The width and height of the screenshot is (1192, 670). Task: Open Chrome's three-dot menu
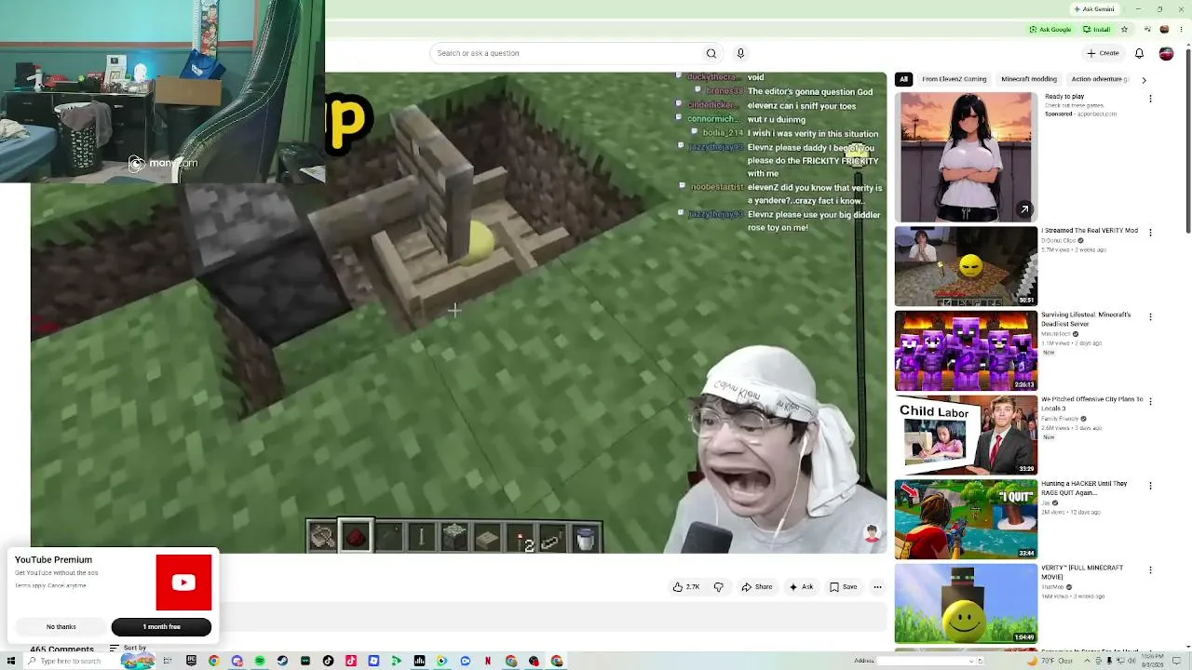1180,29
